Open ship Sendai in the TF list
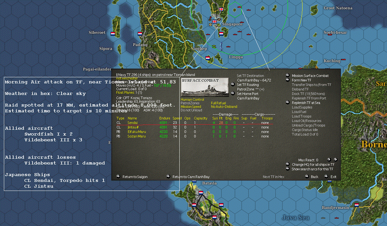The image size is (387, 226). 133,123
